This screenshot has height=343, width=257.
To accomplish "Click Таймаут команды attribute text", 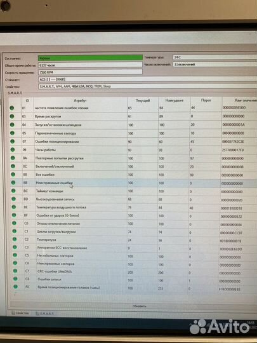I will coord(49,191).
